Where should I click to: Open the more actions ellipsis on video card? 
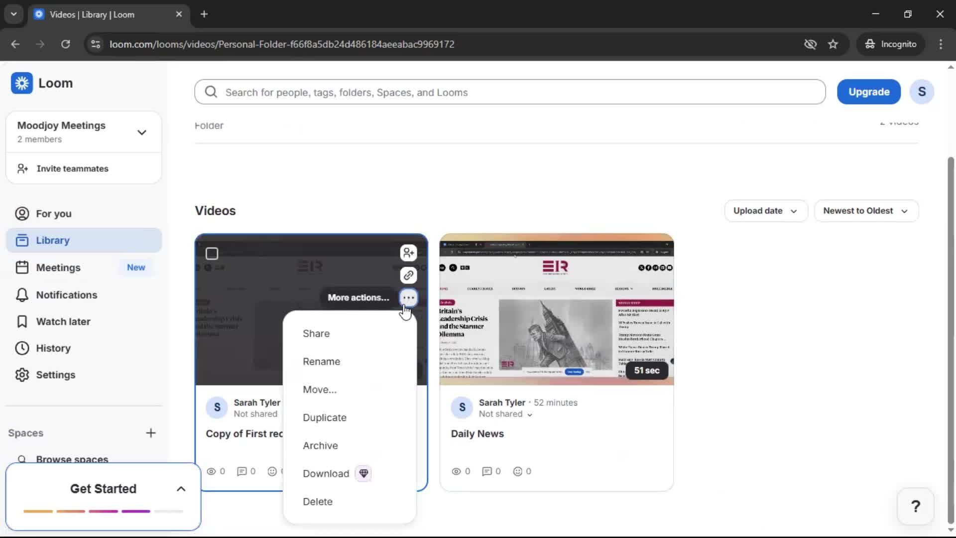(x=408, y=297)
